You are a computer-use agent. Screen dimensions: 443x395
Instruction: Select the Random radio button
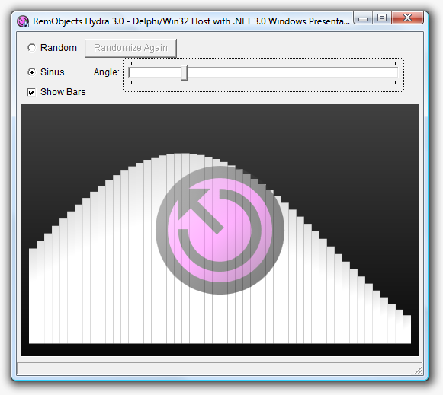32,48
